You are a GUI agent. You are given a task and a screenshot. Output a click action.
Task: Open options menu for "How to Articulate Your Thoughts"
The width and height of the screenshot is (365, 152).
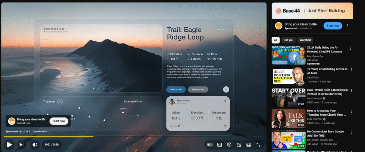coord(351,111)
